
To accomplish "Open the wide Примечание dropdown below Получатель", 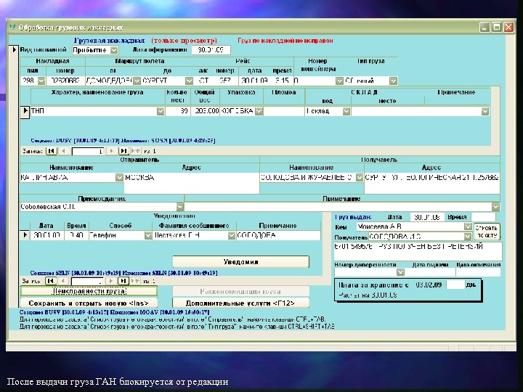I will tap(495, 207).
